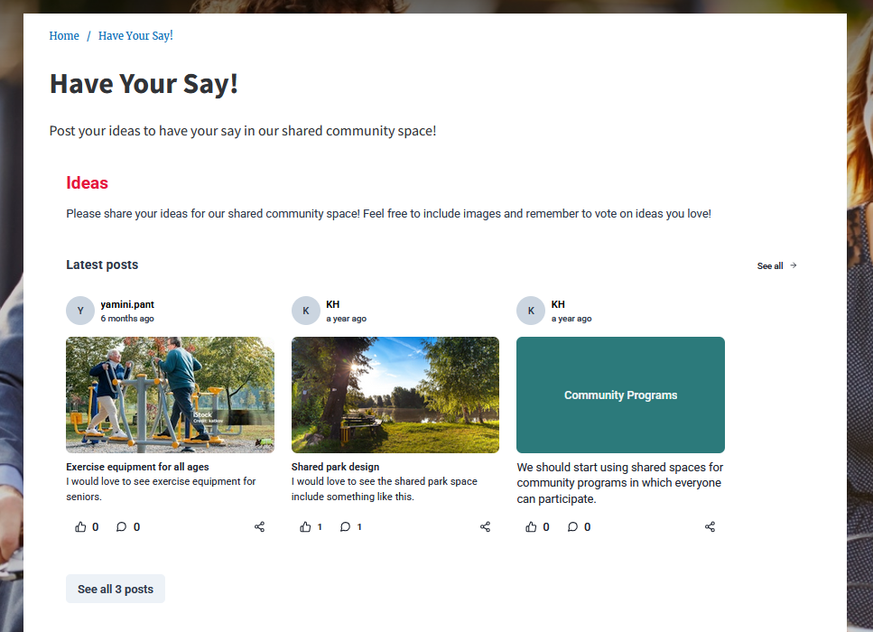
Task: Click KH's avatar on the Shared park design post
Action: click(305, 310)
